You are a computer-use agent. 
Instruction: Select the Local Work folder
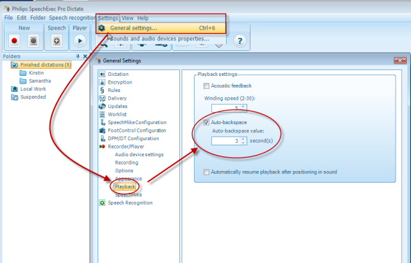[28, 89]
